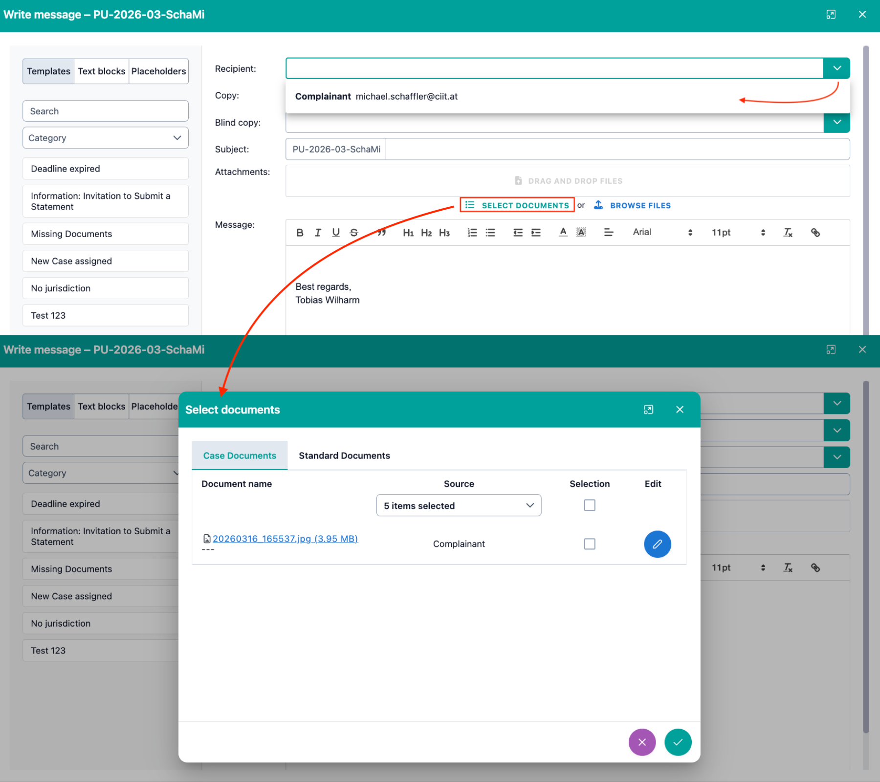The width and height of the screenshot is (880, 782).
Task: Open the Blind copy dropdown arrow
Action: (837, 122)
